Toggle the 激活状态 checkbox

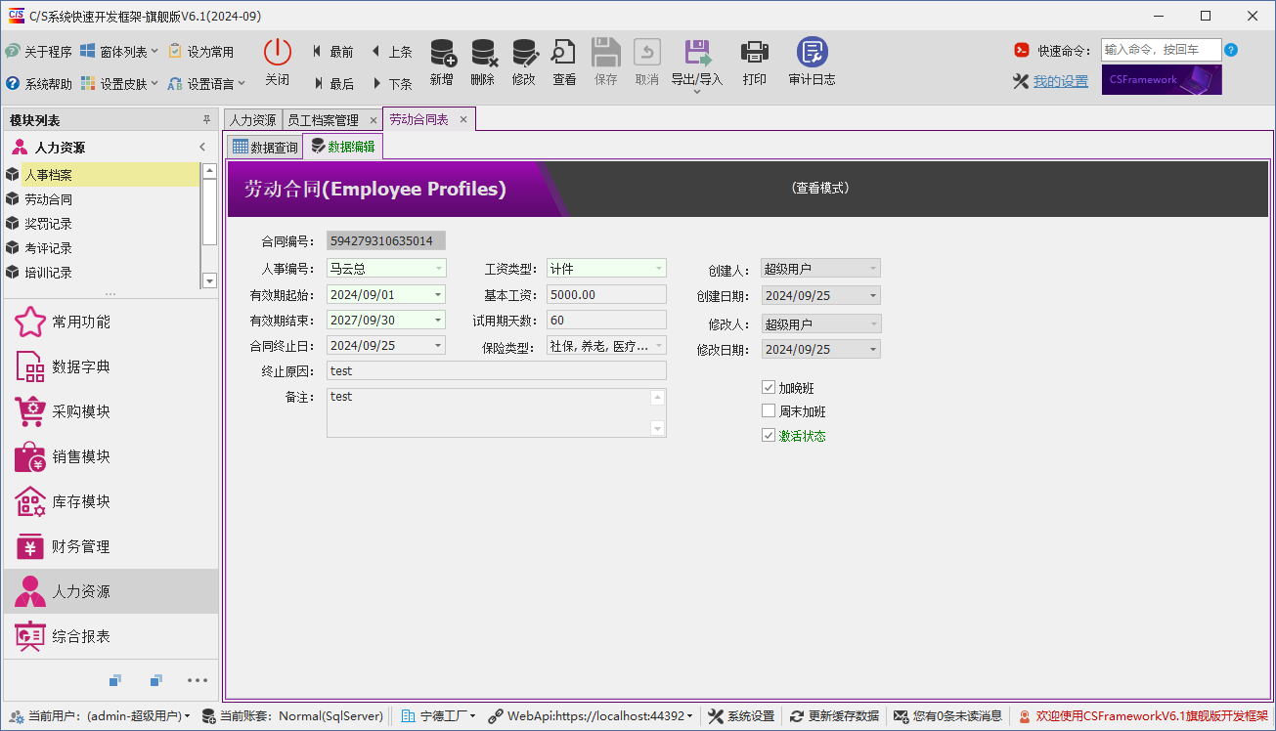769,436
